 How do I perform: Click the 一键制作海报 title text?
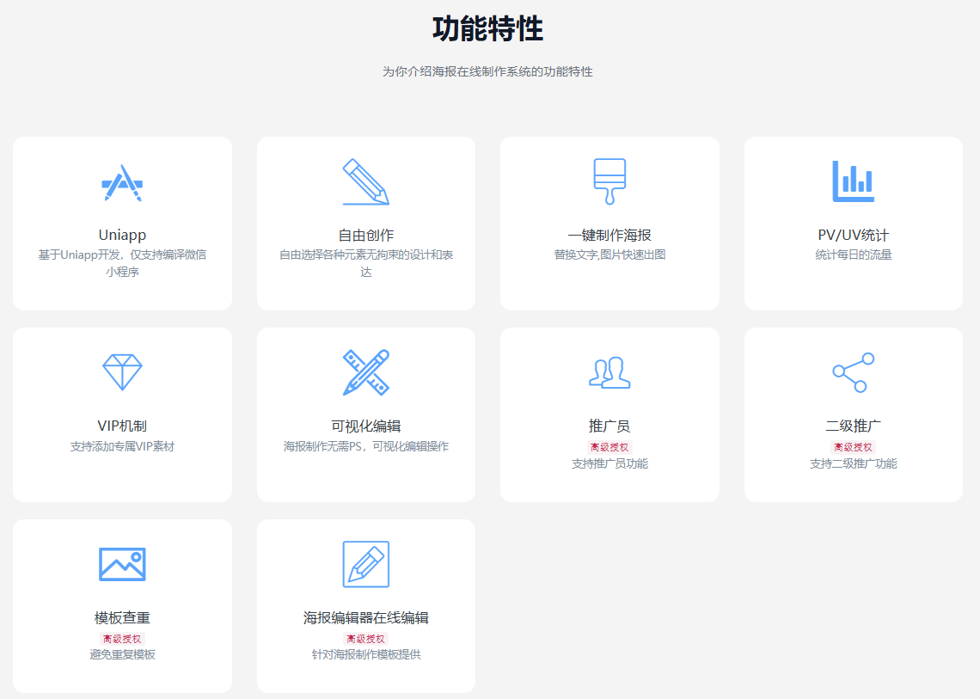coord(609,235)
